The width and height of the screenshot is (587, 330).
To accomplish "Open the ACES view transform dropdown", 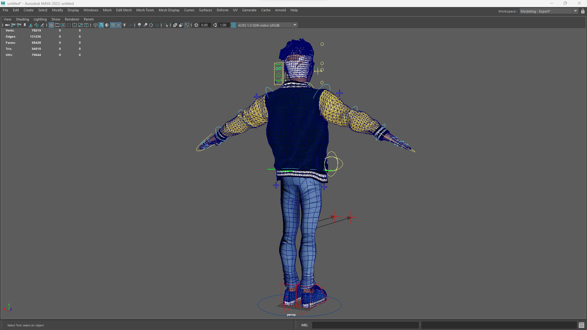I will click(x=295, y=25).
